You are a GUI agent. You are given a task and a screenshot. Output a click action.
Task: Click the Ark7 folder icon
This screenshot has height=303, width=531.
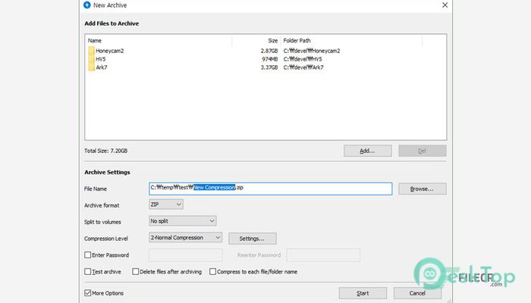[x=92, y=67]
